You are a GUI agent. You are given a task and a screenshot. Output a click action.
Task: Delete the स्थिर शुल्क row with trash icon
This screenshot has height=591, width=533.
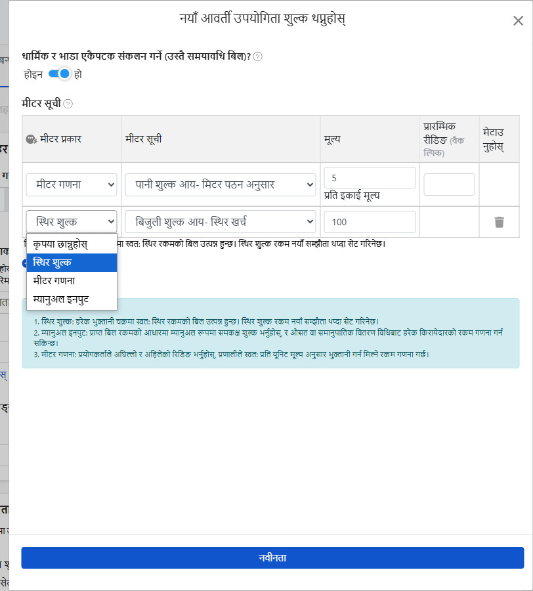click(x=499, y=222)
